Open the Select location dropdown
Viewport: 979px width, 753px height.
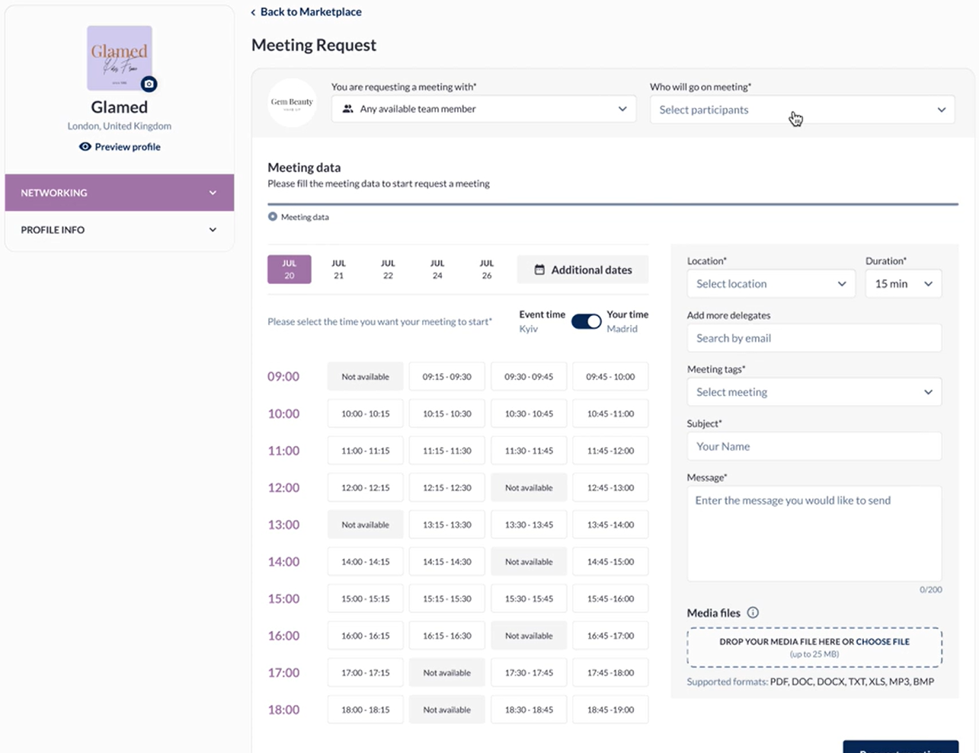click(x=770, y=284)
